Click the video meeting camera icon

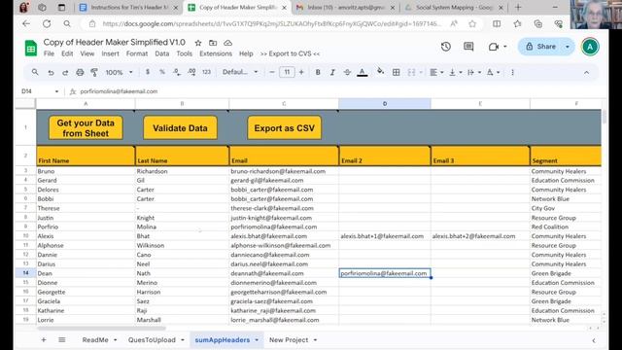point(494,47)
